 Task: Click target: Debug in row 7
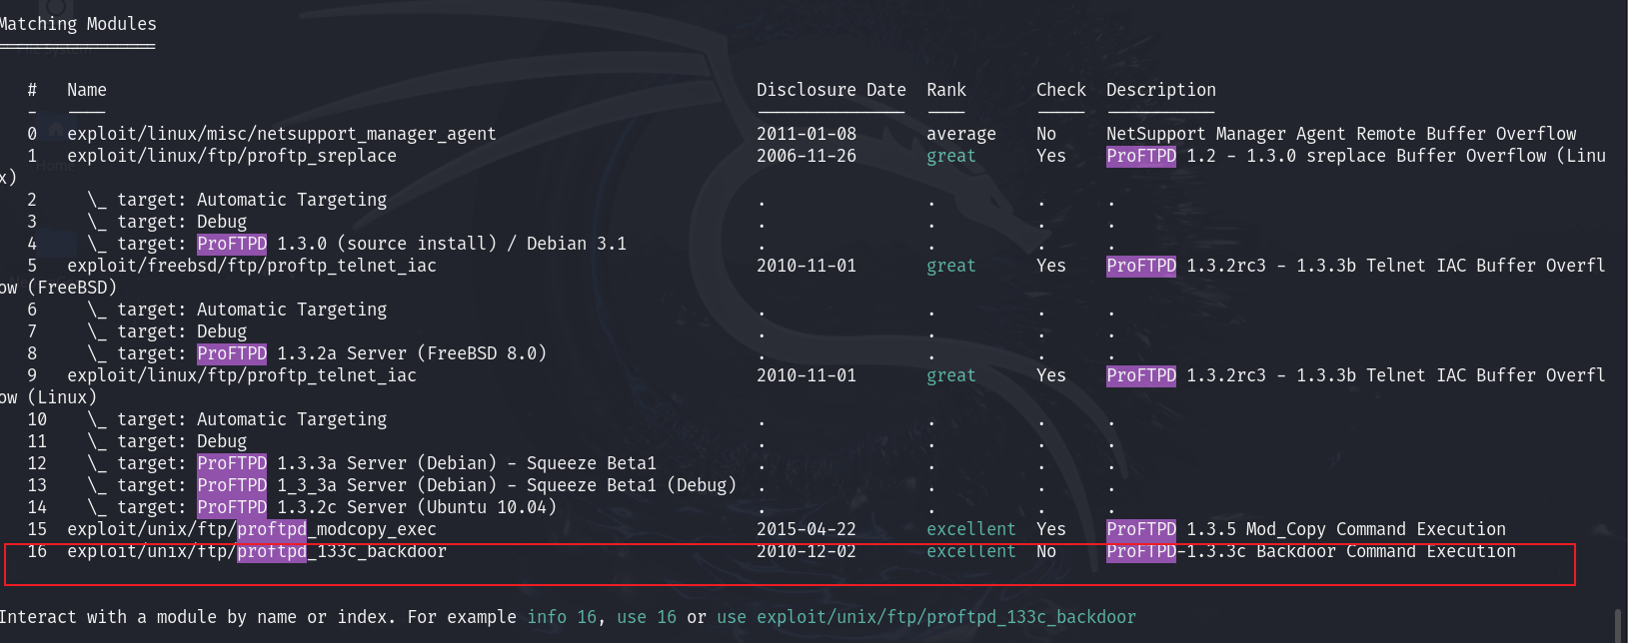[182, 331]
